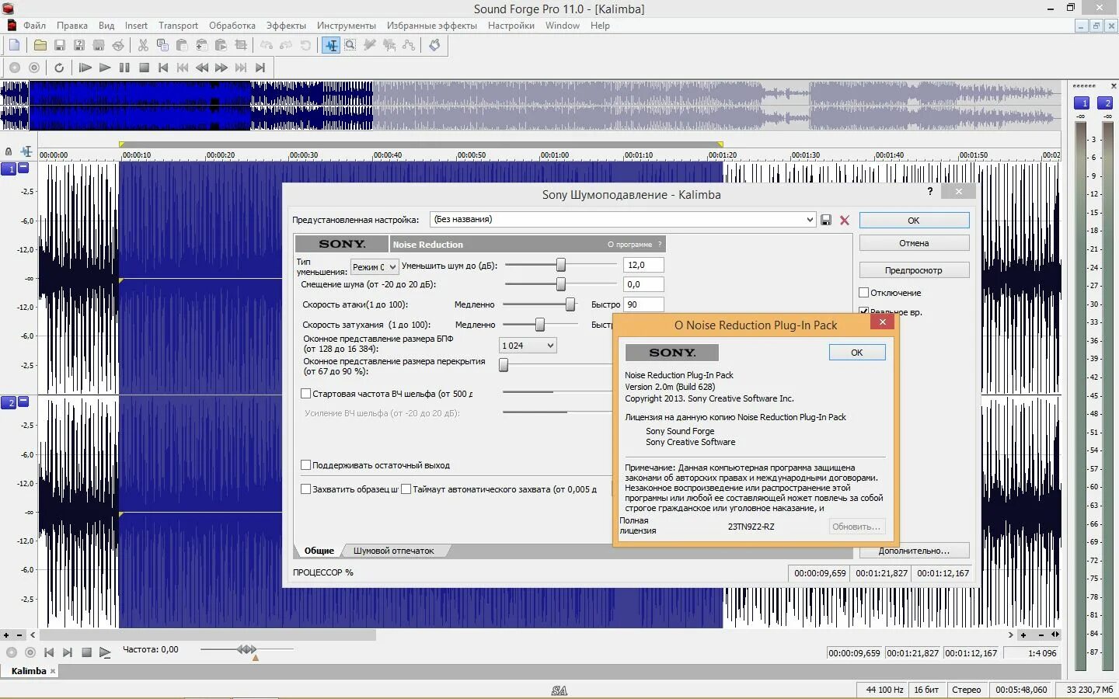The height and width of the screenshot is (699, 1119).
Task: Click Save preset floppy icon in dialog
Action: coord(826,221)
